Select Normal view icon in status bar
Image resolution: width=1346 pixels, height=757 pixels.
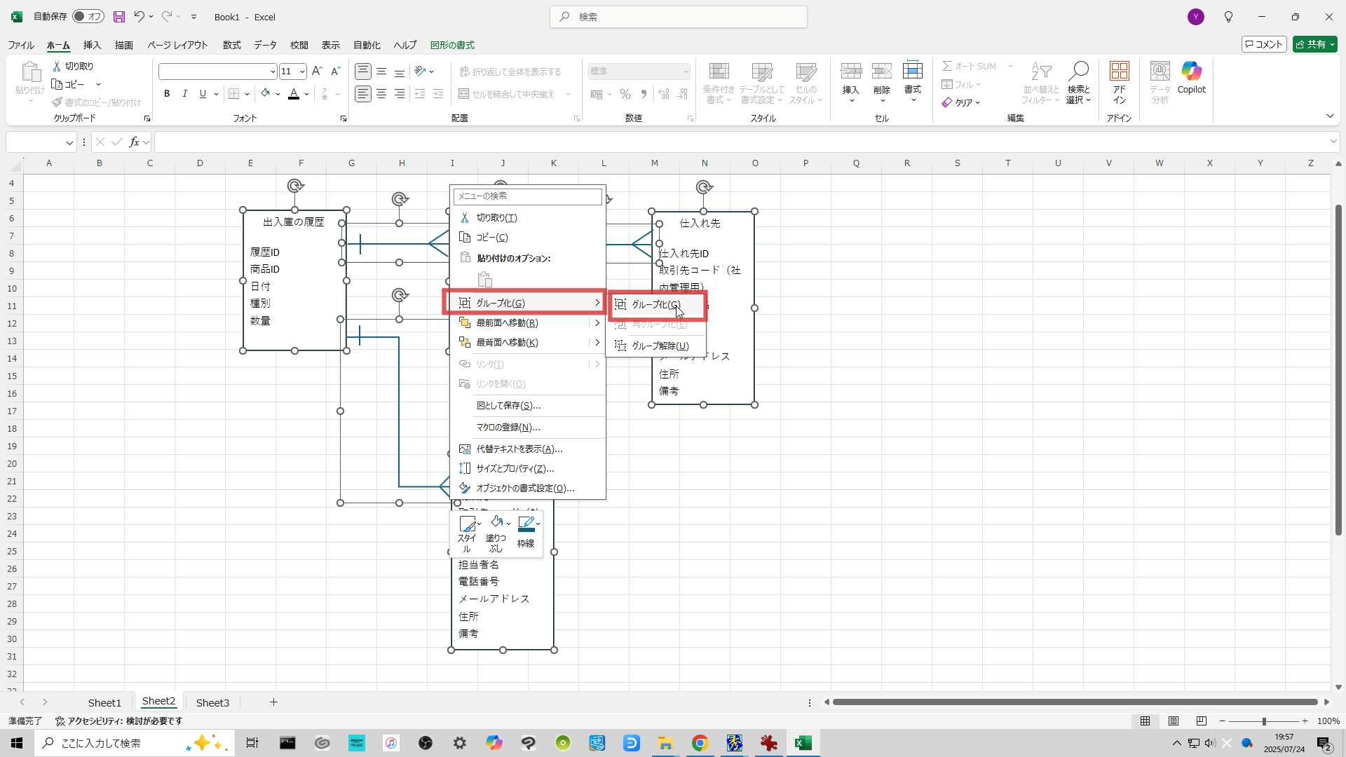tap(1145, 721)
